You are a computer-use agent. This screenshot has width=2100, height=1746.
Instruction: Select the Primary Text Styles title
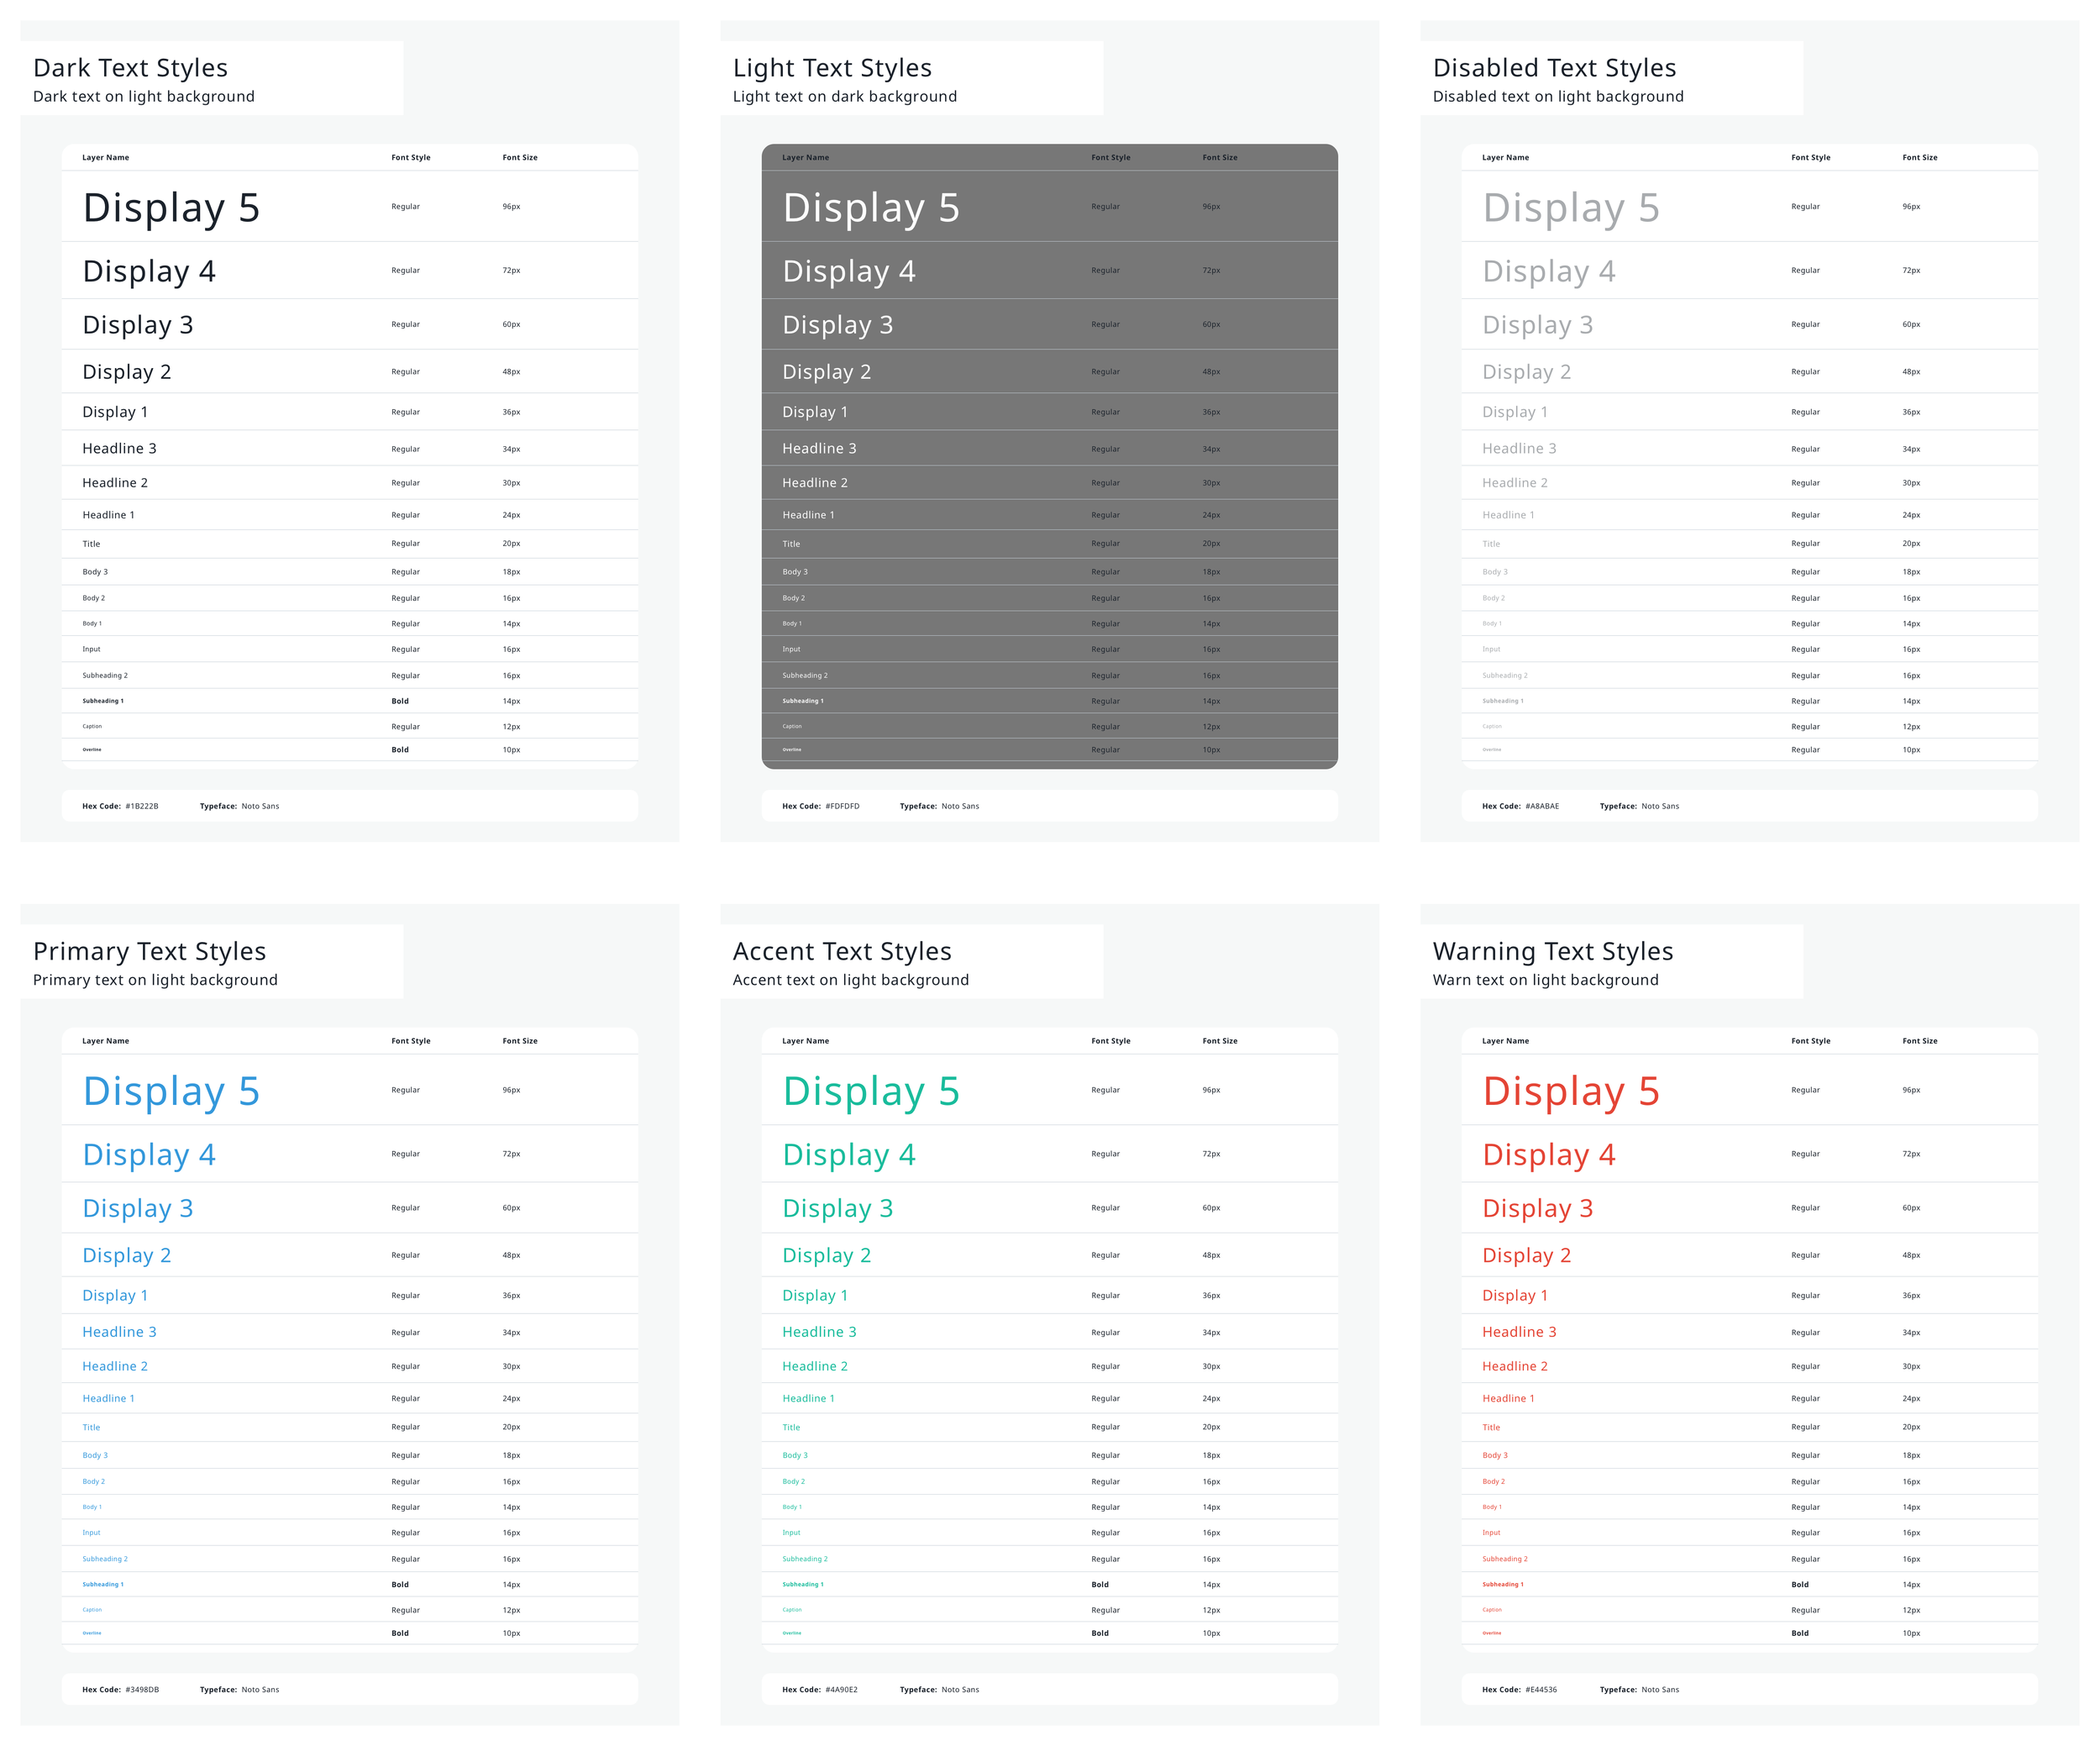point(149,951)
